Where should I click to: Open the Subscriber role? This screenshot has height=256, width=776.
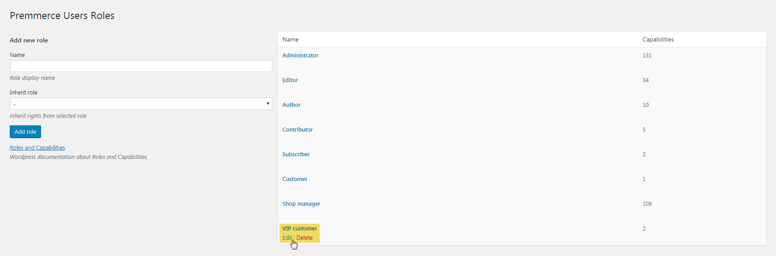(296, 154)
